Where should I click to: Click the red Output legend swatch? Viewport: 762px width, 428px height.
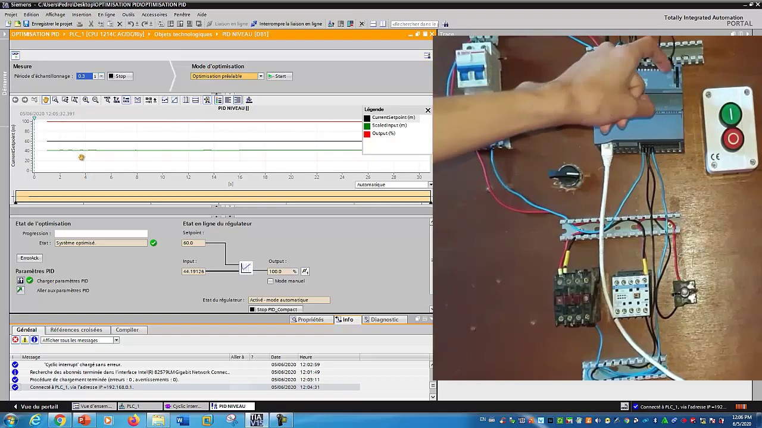tap(367, 134)
